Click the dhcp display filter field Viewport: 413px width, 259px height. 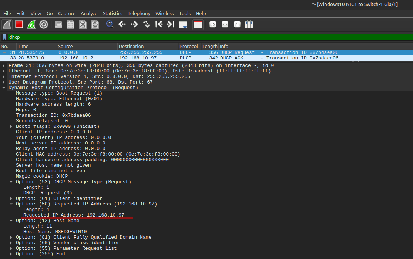click(207, 37)
